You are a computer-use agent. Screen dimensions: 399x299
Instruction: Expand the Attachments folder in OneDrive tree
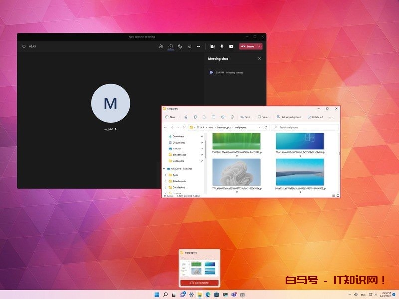(x=166, y=181)
